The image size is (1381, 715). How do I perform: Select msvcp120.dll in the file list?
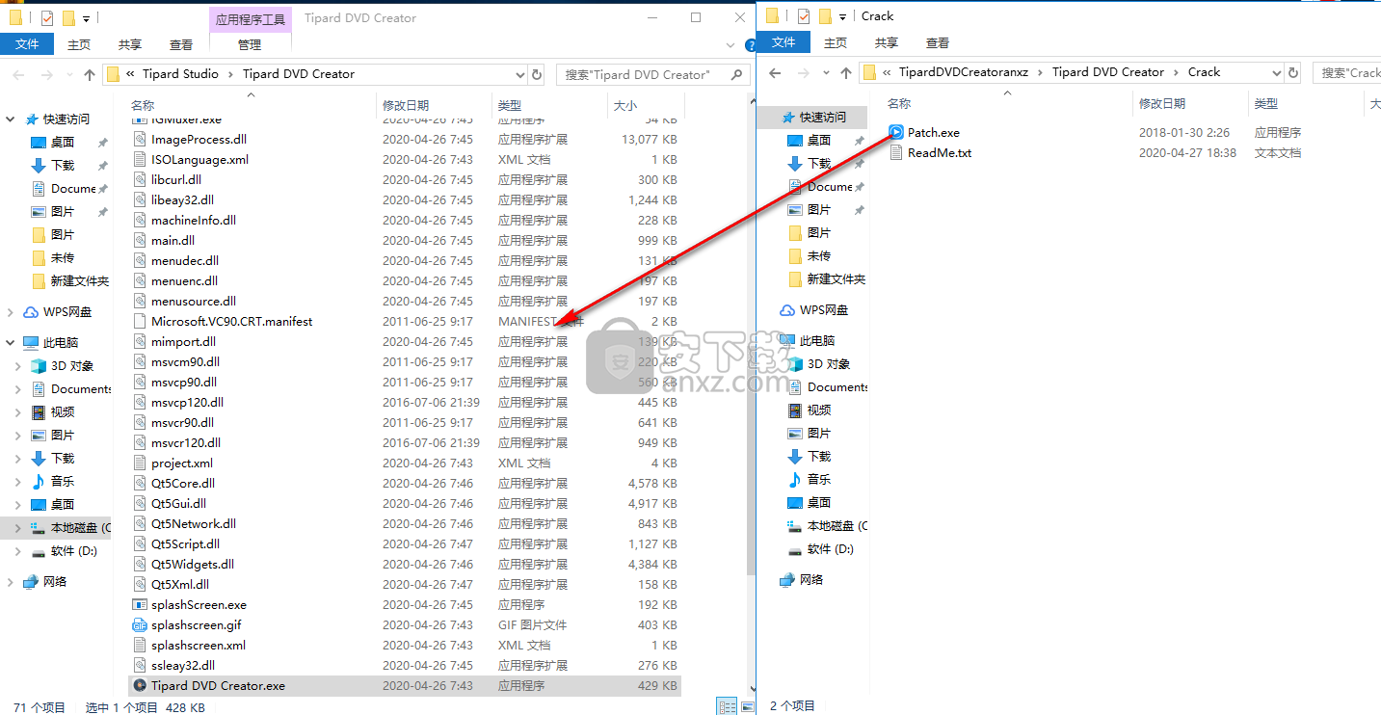click(x=187, y=403)
